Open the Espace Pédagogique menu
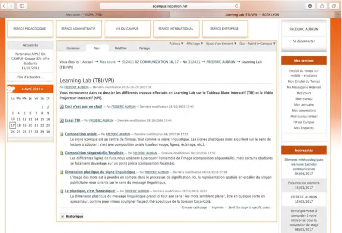342x233 pixels. 30,29
